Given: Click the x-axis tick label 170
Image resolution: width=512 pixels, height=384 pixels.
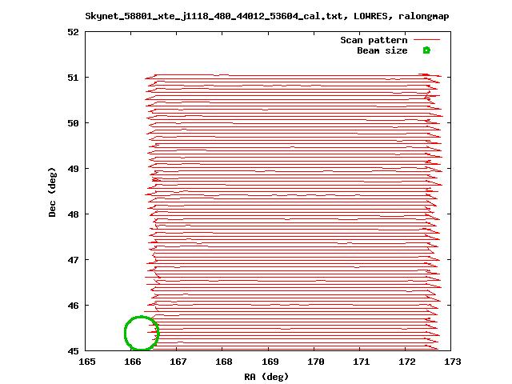Looking at the screenshot, I should tap(316, 362).
